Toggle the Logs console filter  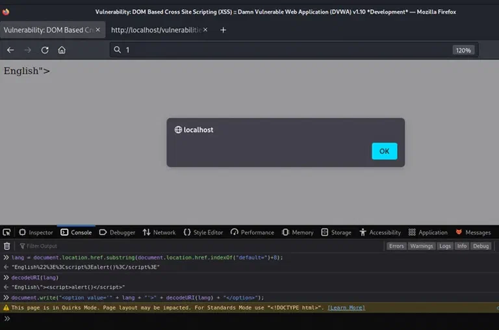click(445, 246)
